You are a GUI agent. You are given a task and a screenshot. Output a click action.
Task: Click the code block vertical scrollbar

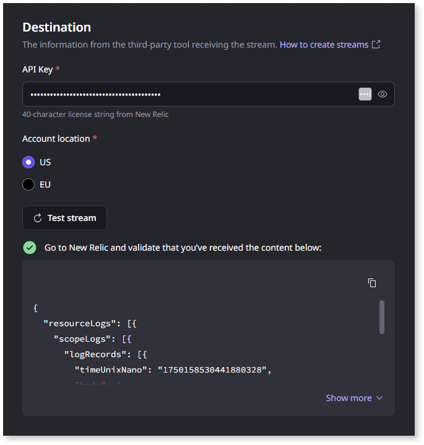point(382,318)
